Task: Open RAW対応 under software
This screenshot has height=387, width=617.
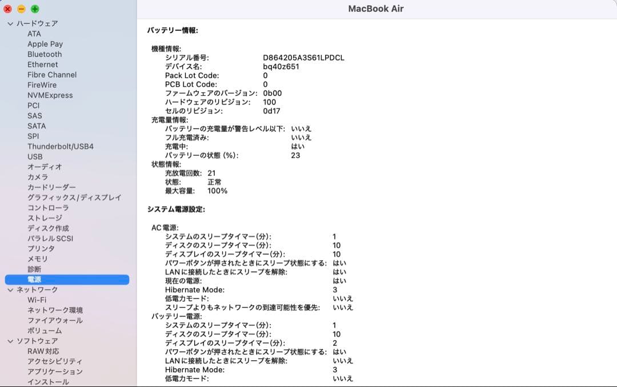Action: 45,351
